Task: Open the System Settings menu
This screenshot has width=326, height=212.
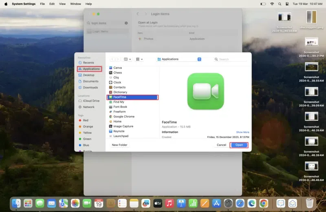Action: [x=24, y=4]
